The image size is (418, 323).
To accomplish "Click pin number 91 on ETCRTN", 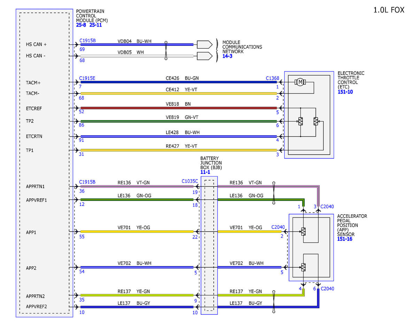I will point(82,141).
